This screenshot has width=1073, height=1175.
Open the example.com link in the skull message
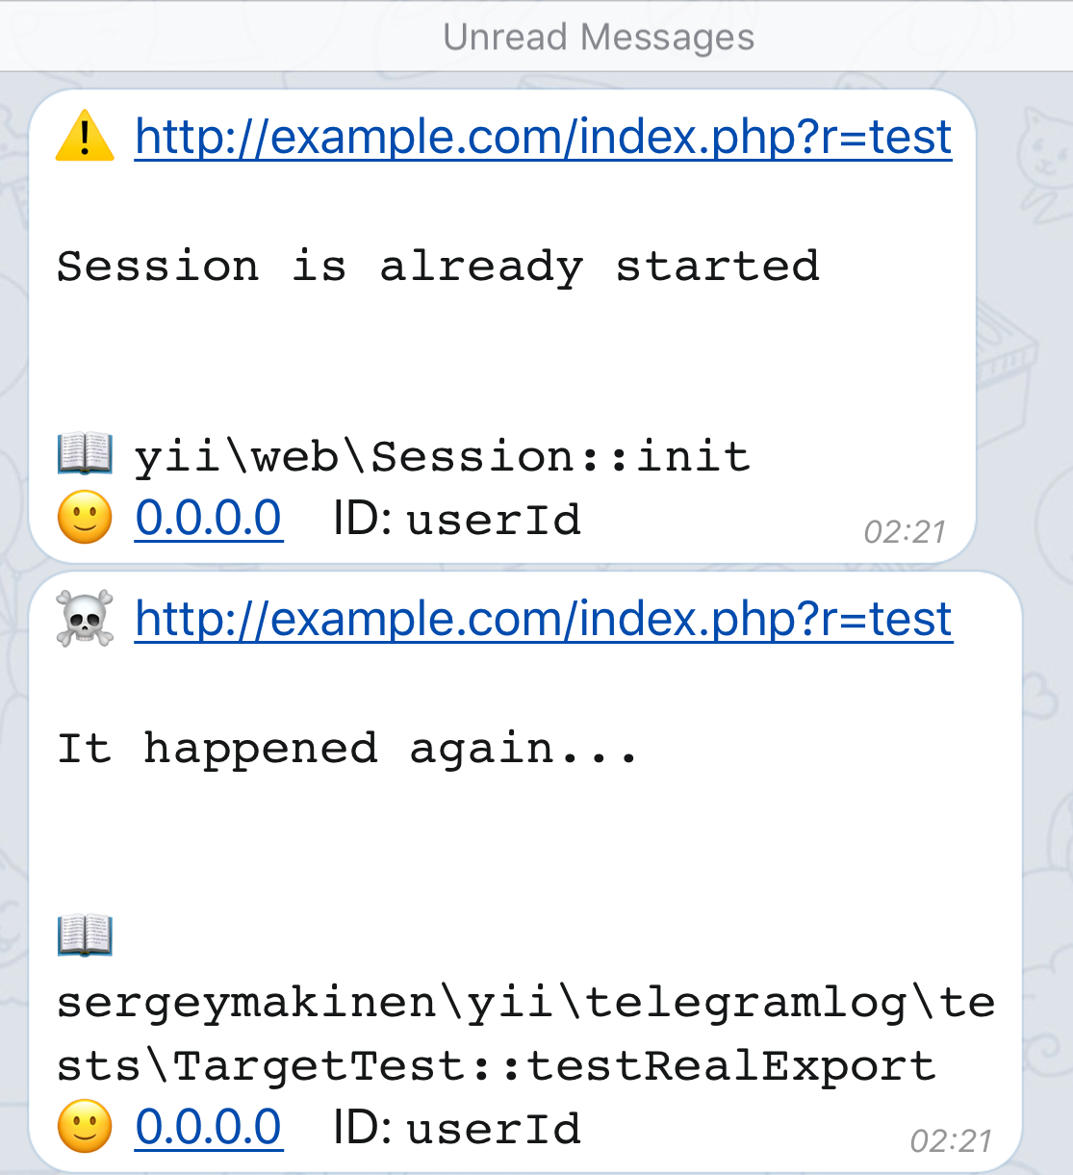point(542,620)
